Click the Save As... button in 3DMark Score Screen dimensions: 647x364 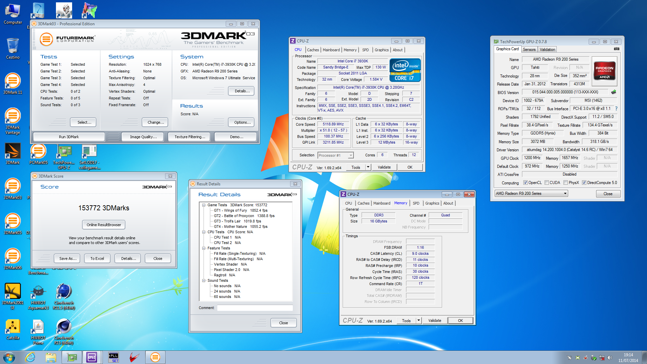[68, 259]
